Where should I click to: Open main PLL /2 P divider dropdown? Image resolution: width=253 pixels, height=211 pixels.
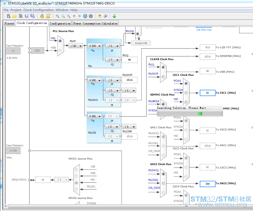click(113, 46)
